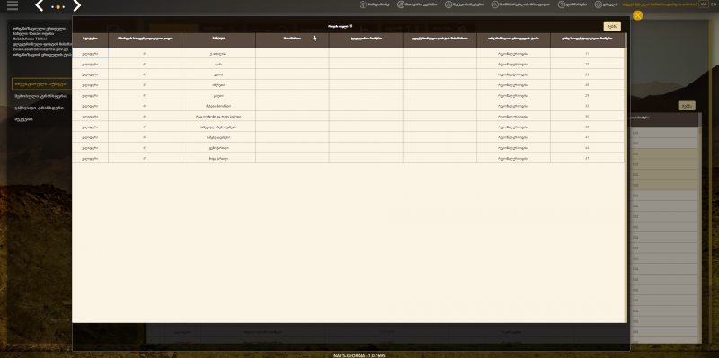The height and width of the screenshot is (358, 719).
Task: Open the question-mark help icon in top bar
Action: tap(561, 4)
